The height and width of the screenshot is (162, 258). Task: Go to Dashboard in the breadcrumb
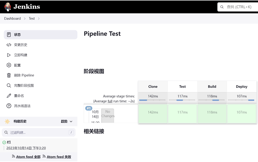(12, 19)
